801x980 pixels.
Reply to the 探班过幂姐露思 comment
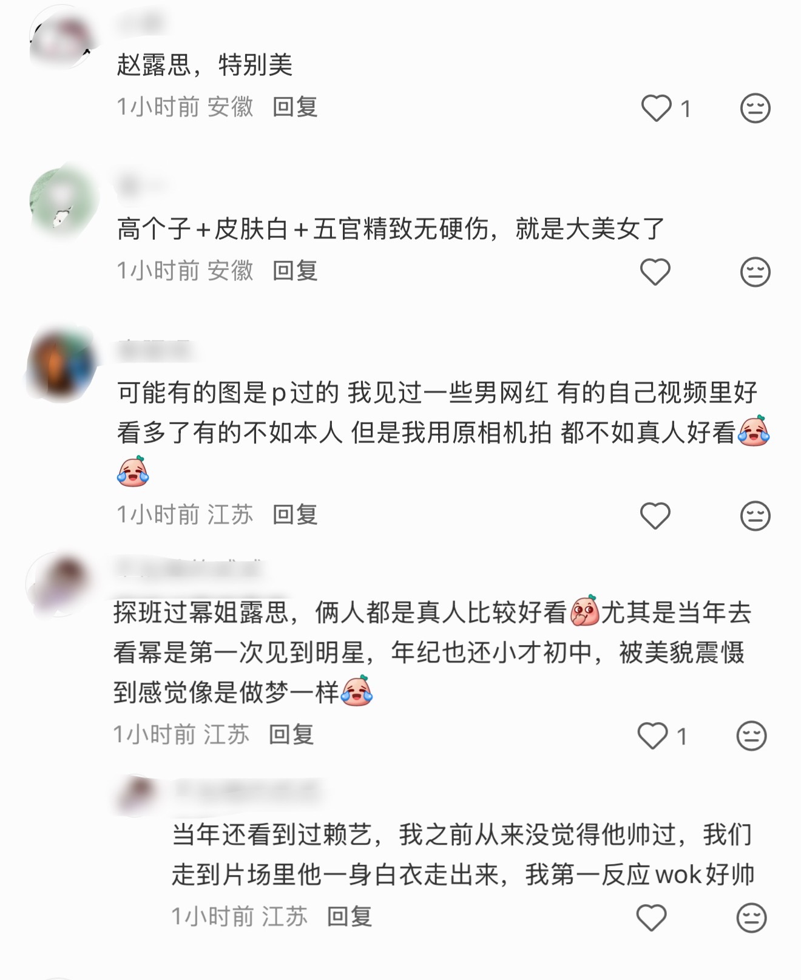coord(291,735)
